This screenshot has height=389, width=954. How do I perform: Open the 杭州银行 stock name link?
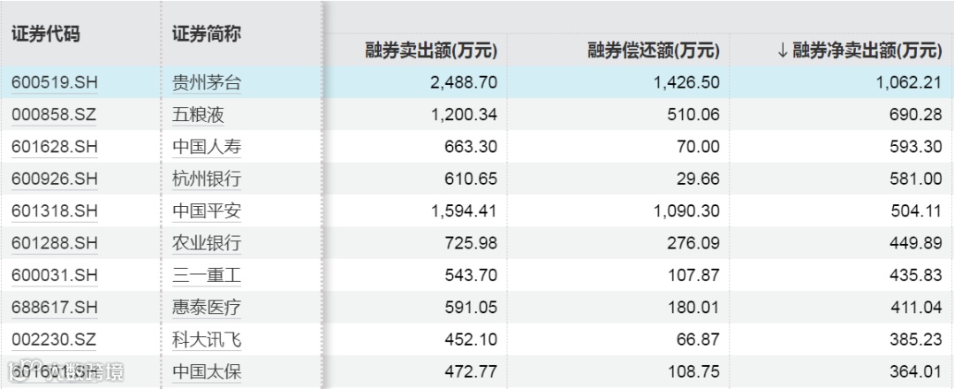[x=207, y=179]
